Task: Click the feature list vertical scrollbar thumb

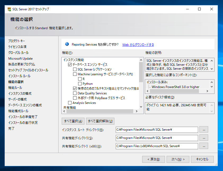Action: click(x=141, y=72)
